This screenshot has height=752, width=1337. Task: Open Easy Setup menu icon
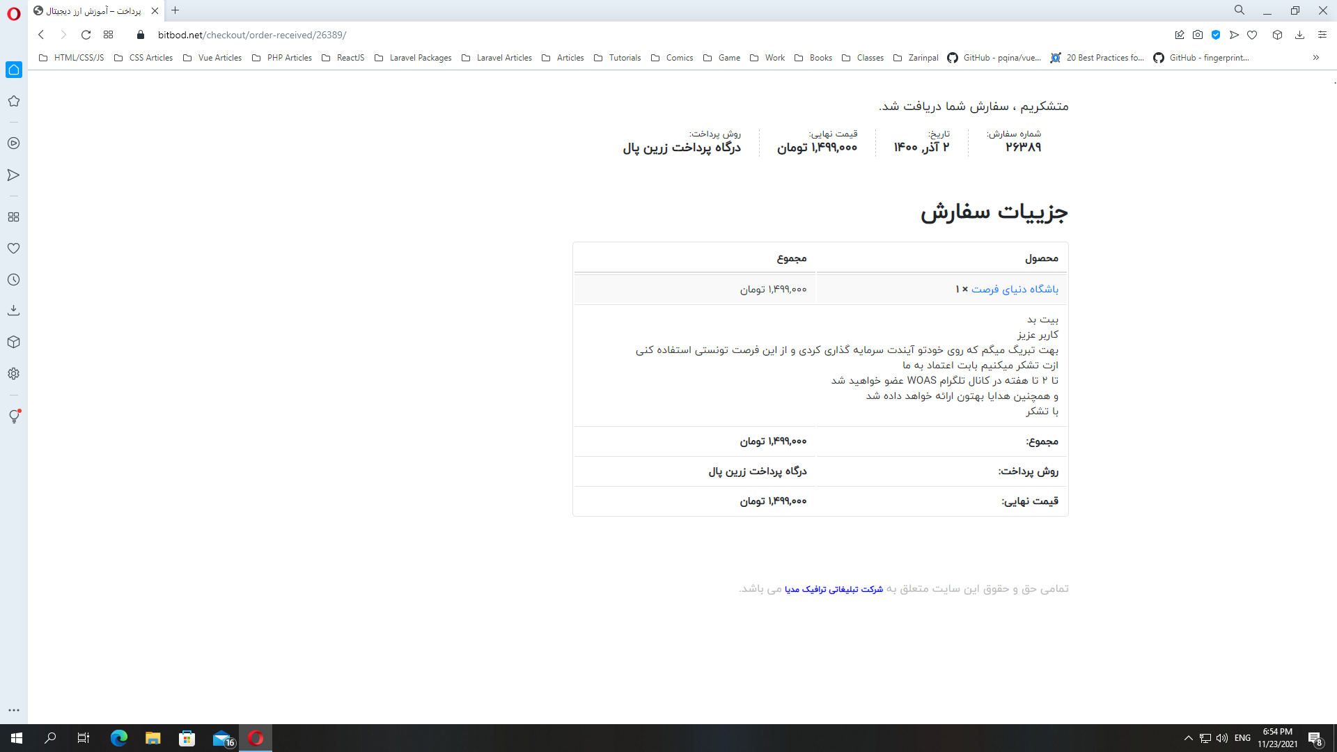coord(1322,35)
